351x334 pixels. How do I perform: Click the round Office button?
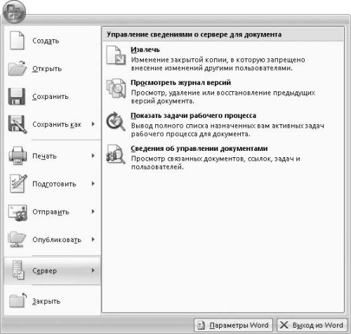[13, 12]
